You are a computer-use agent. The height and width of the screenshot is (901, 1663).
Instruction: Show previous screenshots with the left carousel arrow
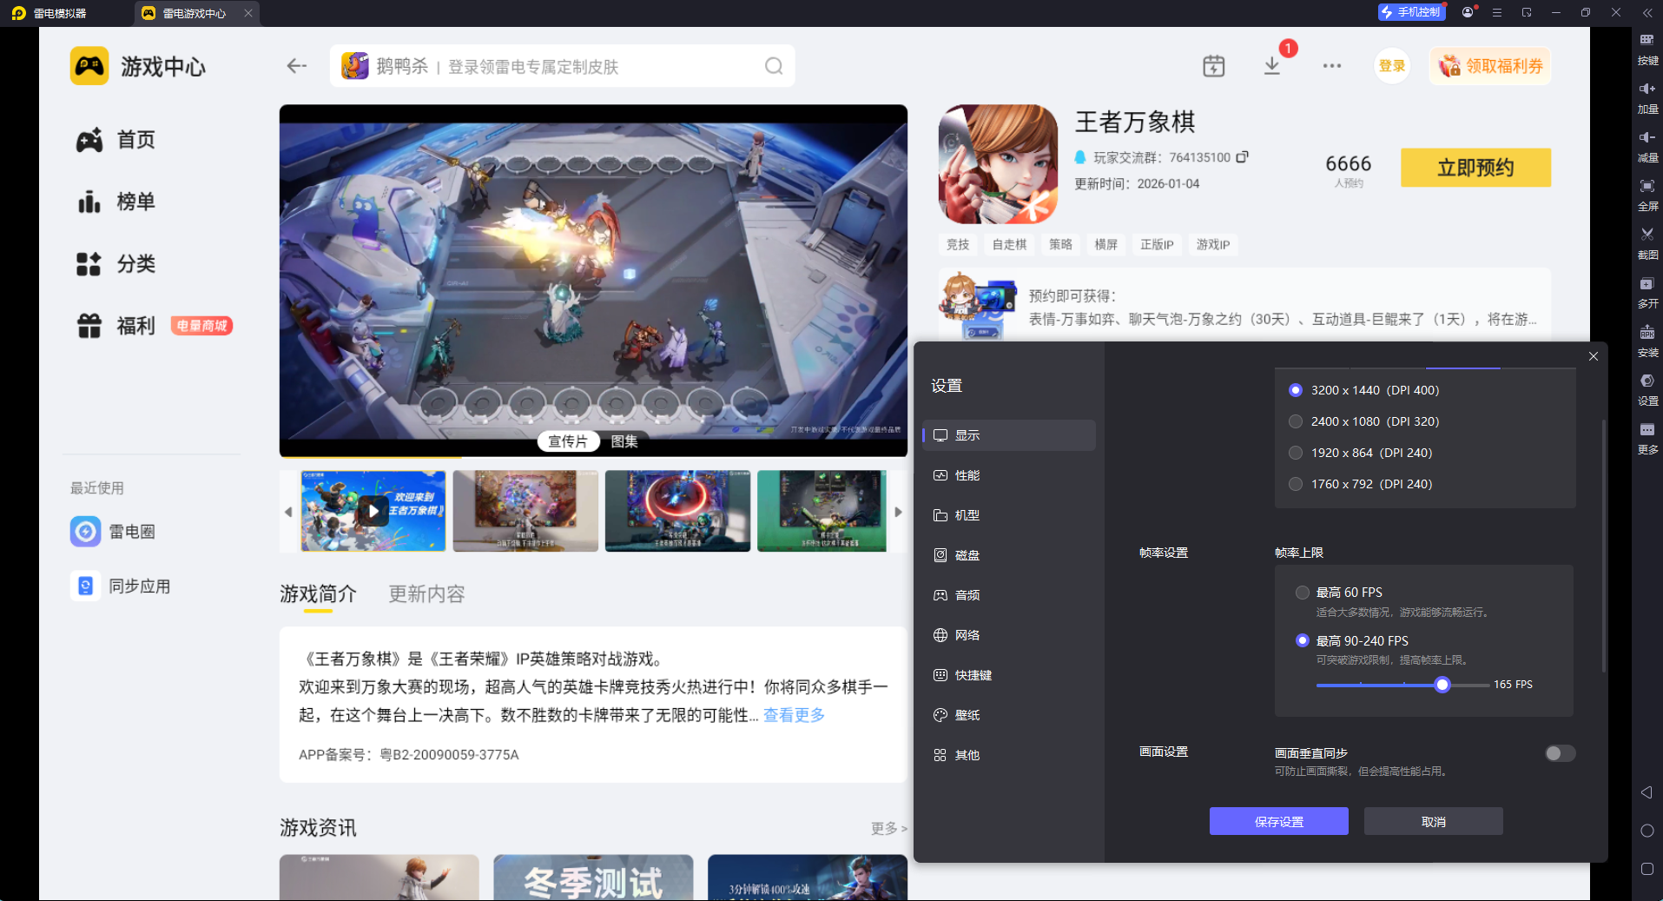[x=288, y=512]
